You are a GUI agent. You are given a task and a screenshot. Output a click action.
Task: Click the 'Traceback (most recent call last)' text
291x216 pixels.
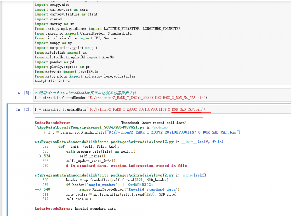pos(153,123)
